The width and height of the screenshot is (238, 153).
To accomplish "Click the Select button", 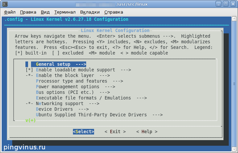I will (84, 132).
